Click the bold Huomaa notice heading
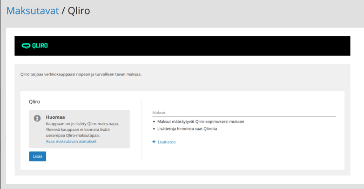The image size is (364, 189). click(55, 117)
